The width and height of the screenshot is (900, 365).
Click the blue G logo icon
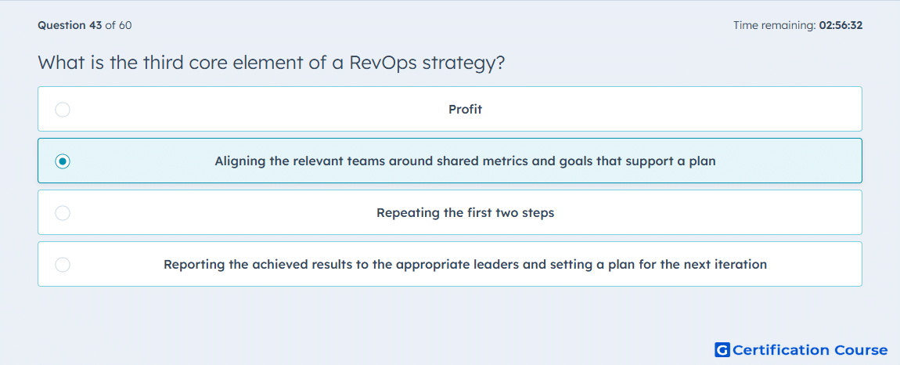coord(722,349)
